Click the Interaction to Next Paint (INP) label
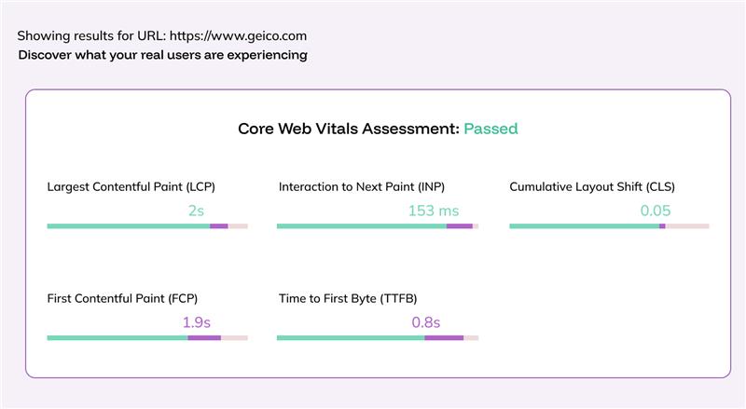Image resolution: width=746 pixels, height=409 pixels. pyautogui.click(x=364, y=186)
